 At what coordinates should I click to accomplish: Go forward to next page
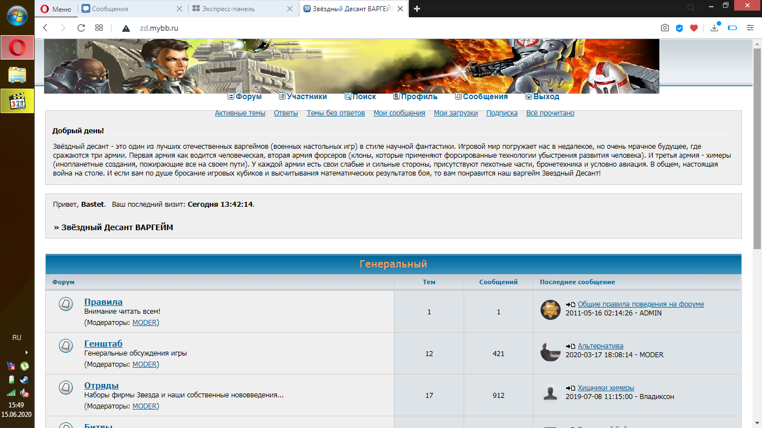tap(63, 28)
